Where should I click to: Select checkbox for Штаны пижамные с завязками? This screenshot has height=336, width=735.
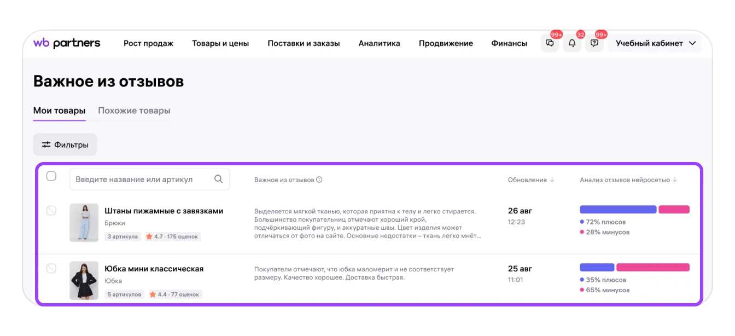[51, 211]
